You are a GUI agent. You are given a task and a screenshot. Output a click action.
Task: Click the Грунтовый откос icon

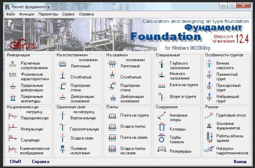click(x=209, y=115)
